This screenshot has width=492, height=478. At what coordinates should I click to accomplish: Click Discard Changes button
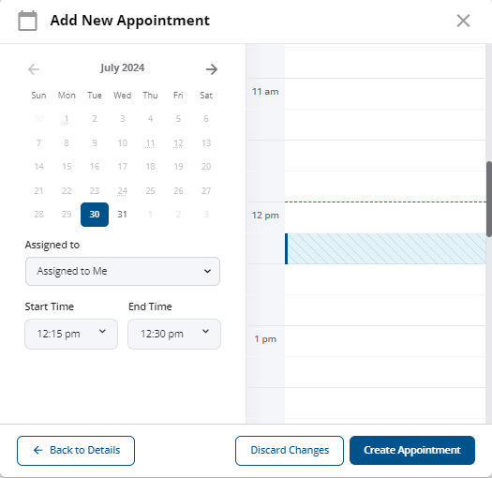click(x=290, y=451)
